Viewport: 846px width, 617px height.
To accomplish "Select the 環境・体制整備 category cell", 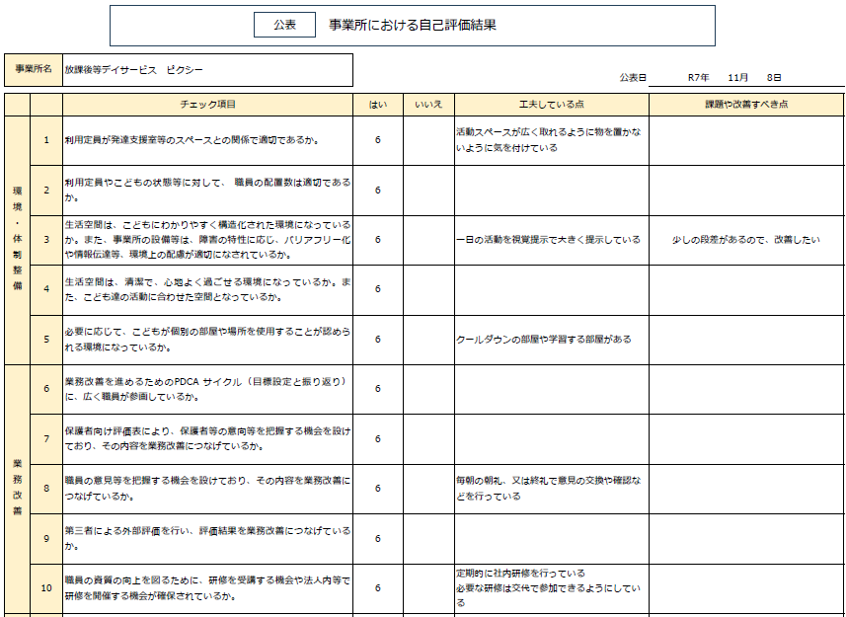I will pyautogui.click(x=17, y=240).
